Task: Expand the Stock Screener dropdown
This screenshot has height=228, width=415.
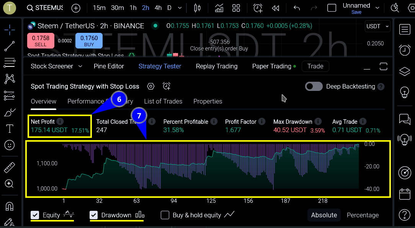Action: click(x=80, y=66)
